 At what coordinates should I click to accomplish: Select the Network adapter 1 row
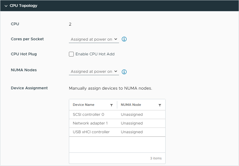pyautogui.click(x=117, y=123)
